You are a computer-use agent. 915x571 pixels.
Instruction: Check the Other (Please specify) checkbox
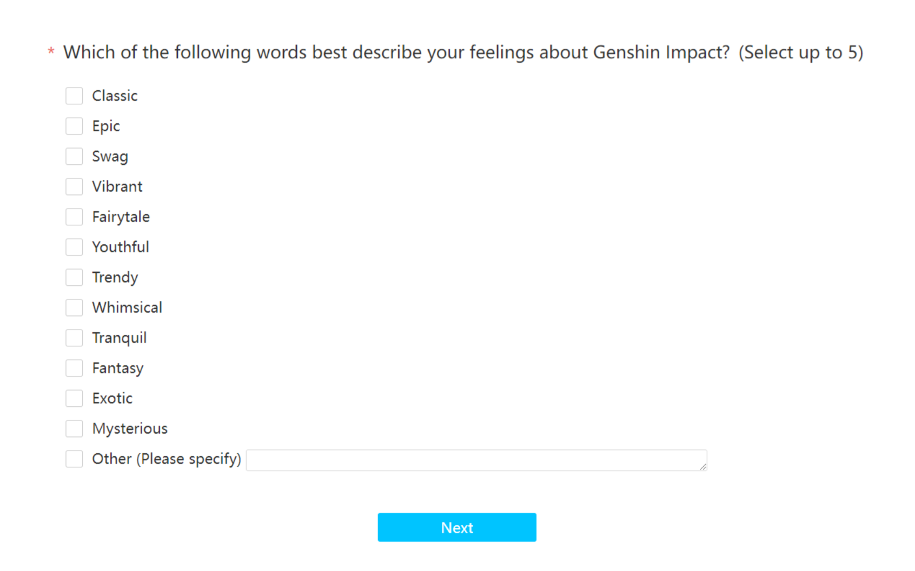74,459
